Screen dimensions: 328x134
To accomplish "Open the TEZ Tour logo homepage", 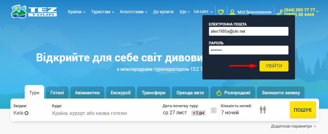I will tap(34, 12).
